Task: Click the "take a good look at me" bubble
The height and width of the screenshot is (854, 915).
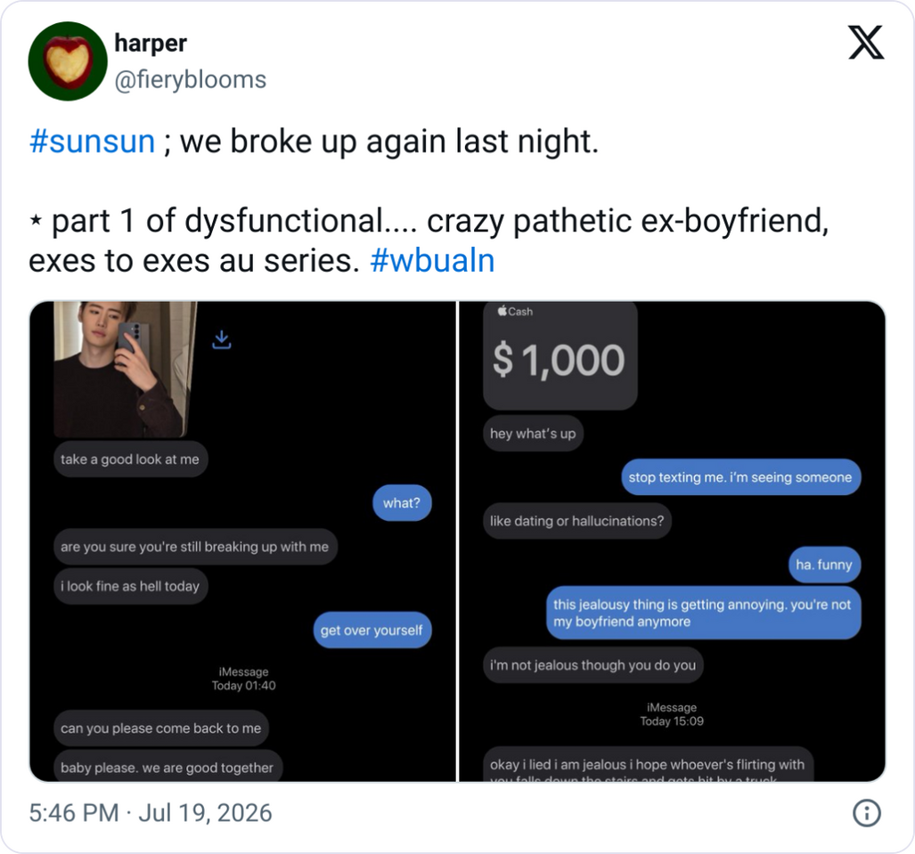Action: [x=131, y=460]
